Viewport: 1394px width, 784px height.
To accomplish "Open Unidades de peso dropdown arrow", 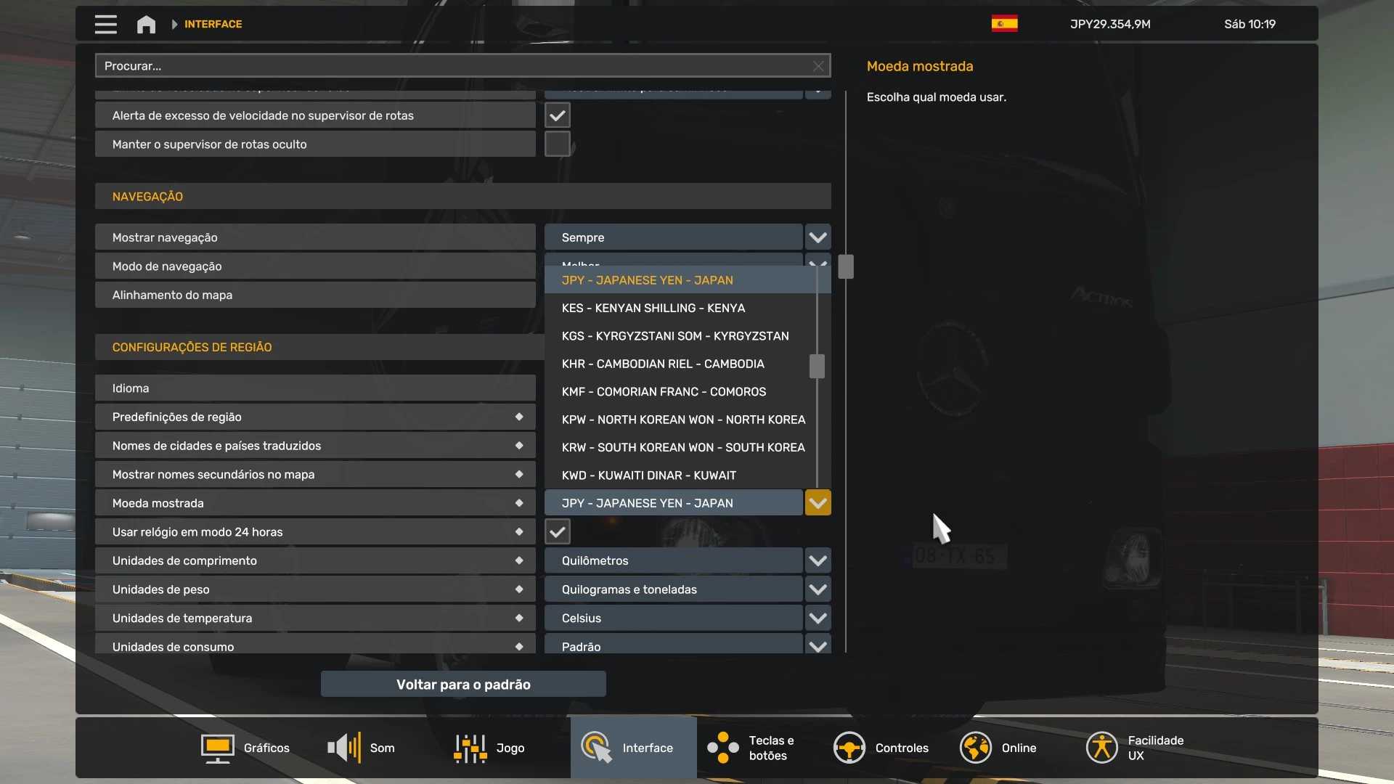I will (818, 589).
